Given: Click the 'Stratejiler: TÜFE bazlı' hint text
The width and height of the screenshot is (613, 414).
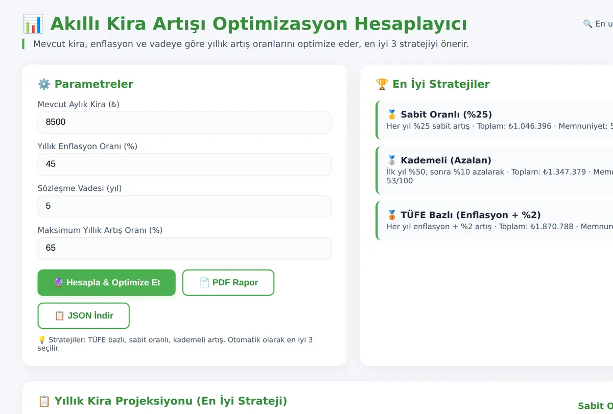Looking at the screenshot, I should pos(175,344).
